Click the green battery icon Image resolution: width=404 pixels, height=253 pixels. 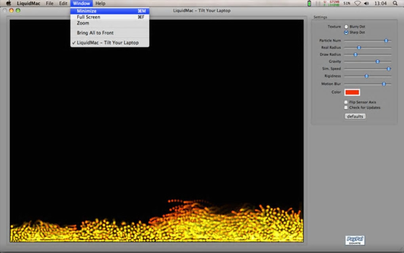coord(309,3)
